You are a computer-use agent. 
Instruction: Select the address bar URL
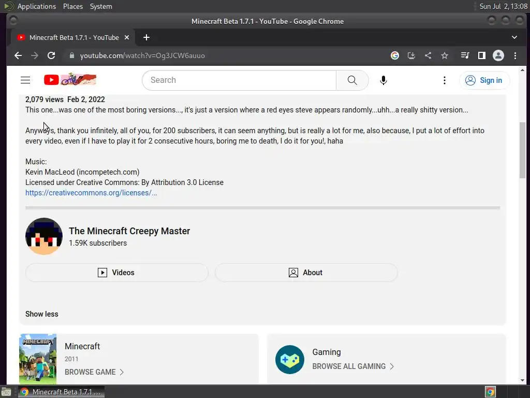coord(142,55)
